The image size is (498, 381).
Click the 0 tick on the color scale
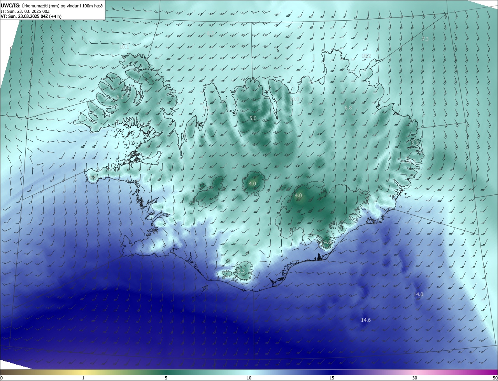[1, 378]
